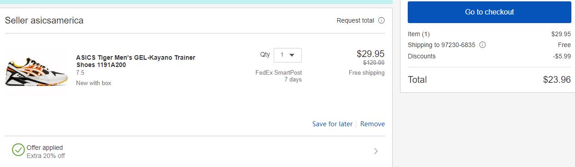Click the ASICS shoe product thumbnail
This screenshot has height=167, width=575.
coord(35,71)
